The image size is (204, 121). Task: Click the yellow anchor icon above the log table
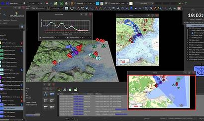tap(59, 90)
